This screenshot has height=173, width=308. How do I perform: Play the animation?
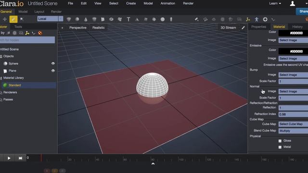pyautogui.click(x=9, y=158)
